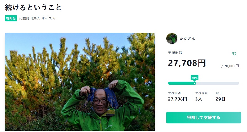
Task: Click the white handle on the progress bar
Action: [195, 83]
